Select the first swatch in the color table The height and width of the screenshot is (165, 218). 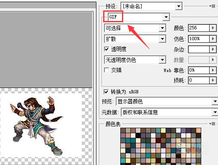pyautogui.click(x=123, y=130)
